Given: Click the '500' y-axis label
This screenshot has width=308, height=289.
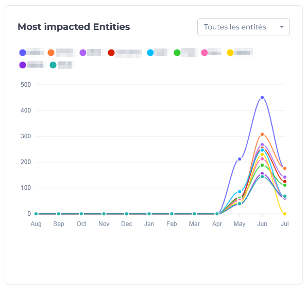Looking at the screenshot, I should [x=26, y=85].
